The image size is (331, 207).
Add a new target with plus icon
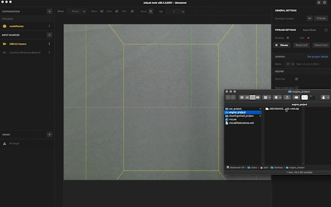(50, 134)
